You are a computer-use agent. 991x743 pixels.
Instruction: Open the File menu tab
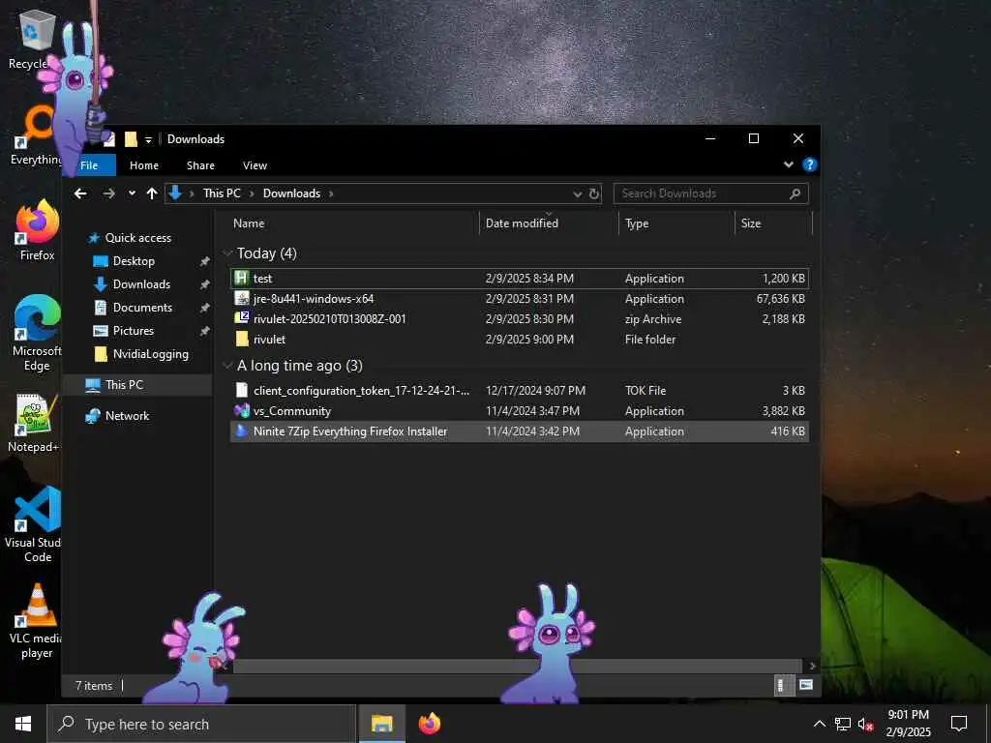89,165
